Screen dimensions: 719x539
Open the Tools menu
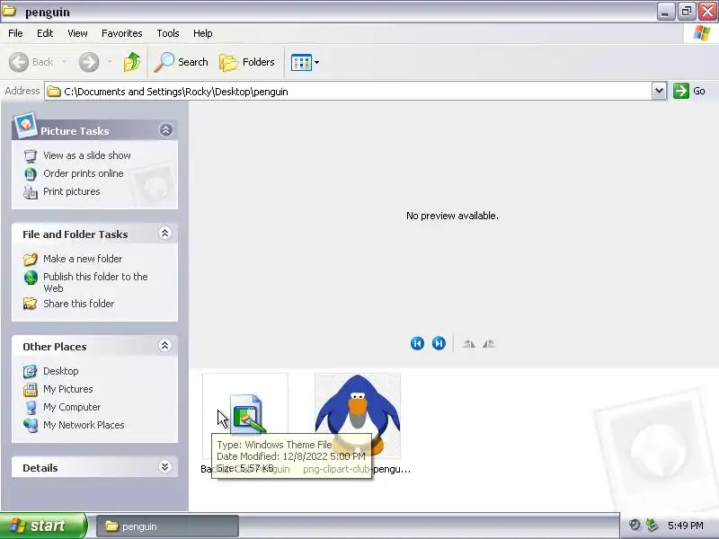point(168,33)
